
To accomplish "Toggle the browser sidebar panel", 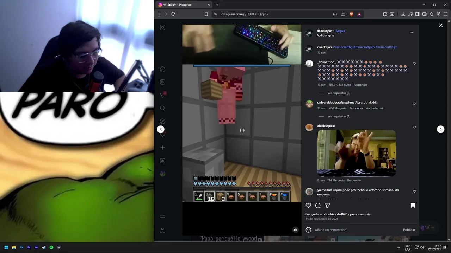I will tap(417, 14).
